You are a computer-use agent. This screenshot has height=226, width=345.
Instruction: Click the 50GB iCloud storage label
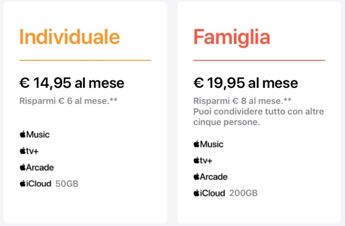tap(67, 184)
